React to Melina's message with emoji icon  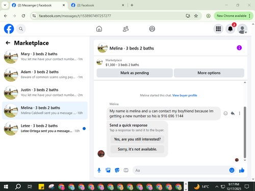[x=225, y=113]
